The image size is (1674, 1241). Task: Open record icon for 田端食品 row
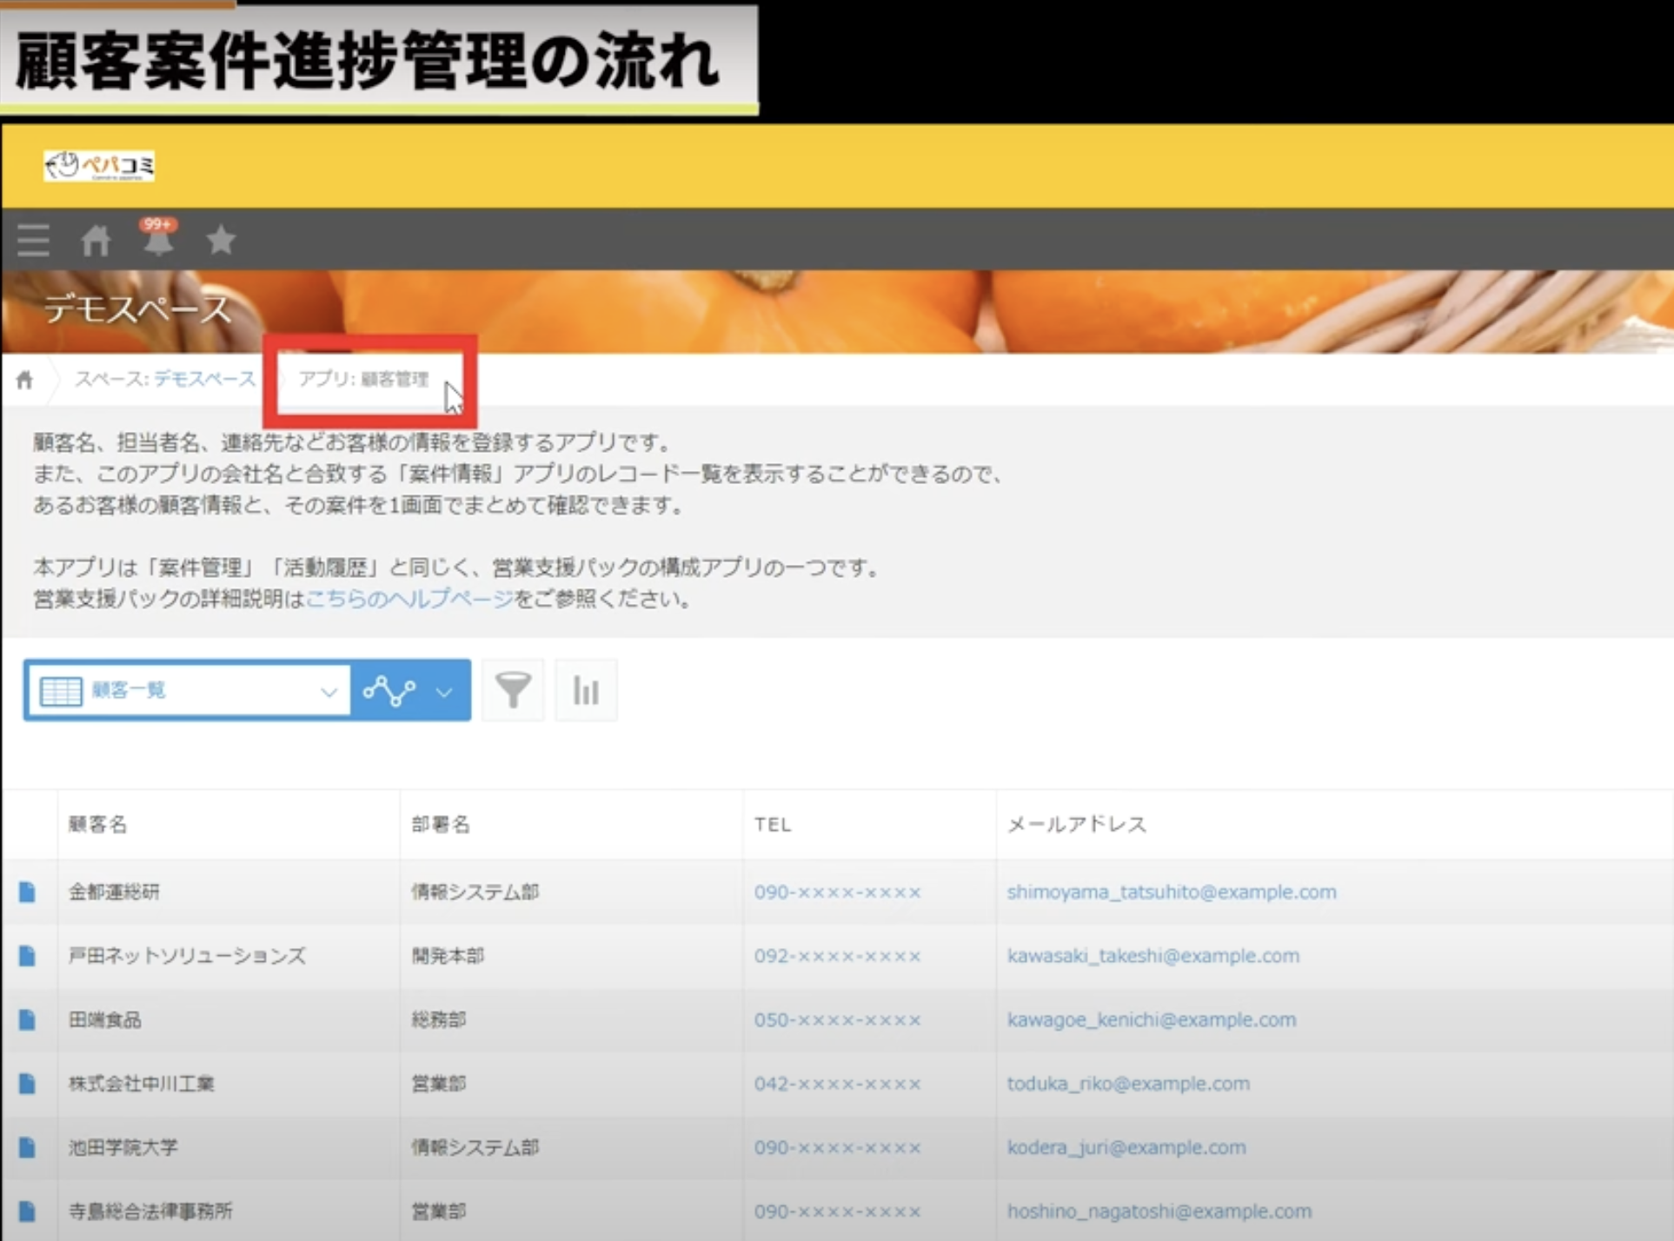point(27,1019)
